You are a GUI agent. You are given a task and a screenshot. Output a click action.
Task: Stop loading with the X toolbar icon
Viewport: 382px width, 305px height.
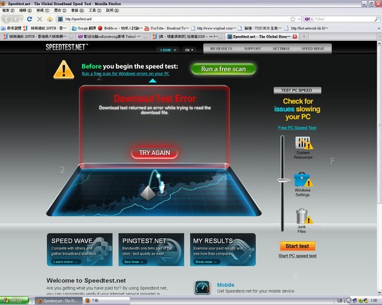click(39, 18)
